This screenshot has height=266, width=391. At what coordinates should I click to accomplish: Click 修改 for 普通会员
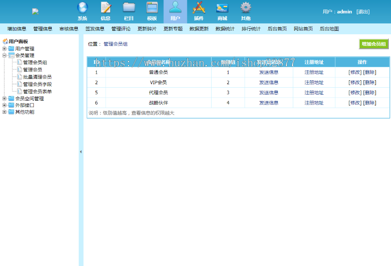click(x=355, y=72)
